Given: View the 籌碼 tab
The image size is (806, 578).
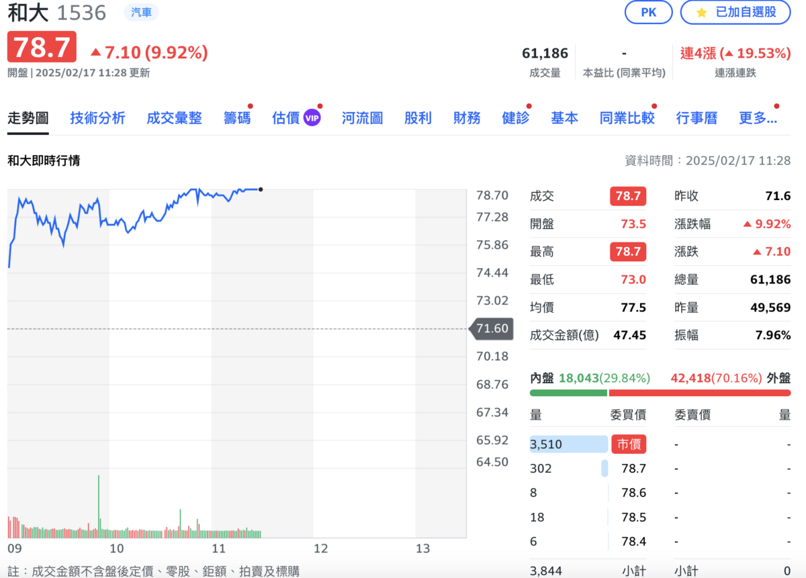Looking at the screenshot, I should tap(236, 117).
